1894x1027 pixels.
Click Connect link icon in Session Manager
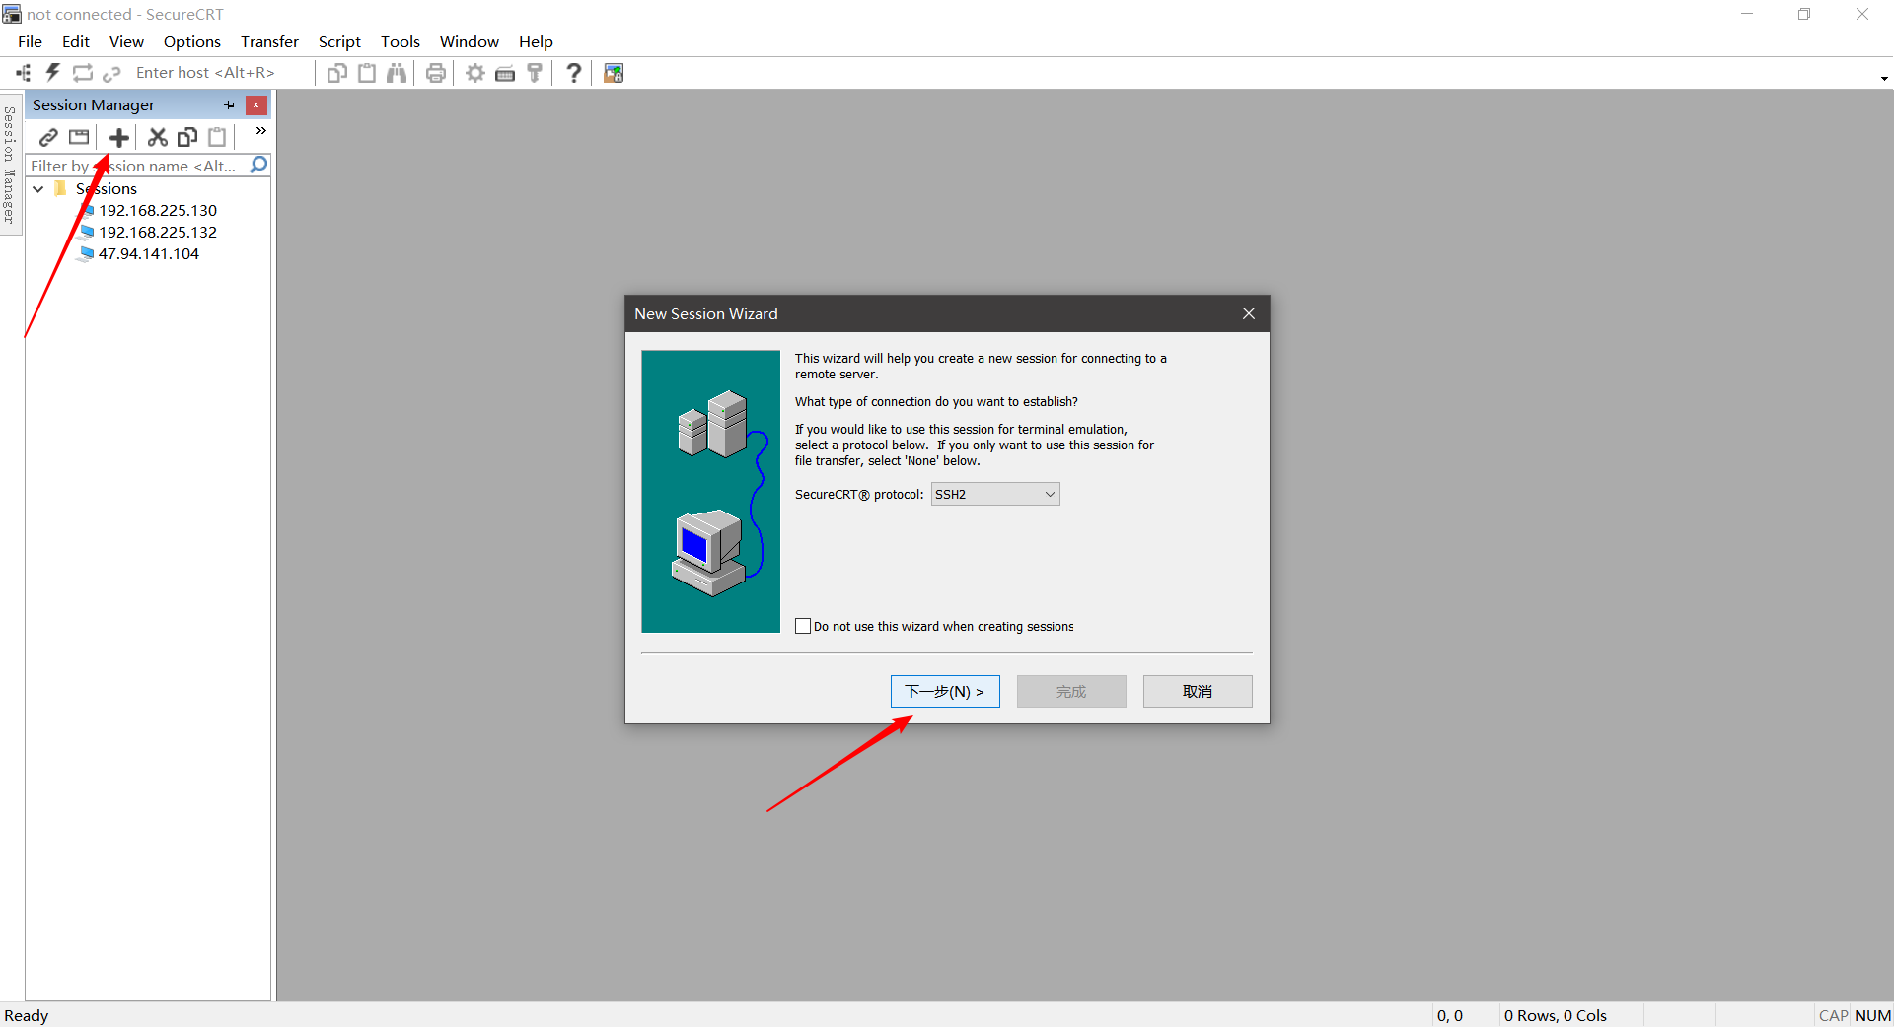point(48,137)
